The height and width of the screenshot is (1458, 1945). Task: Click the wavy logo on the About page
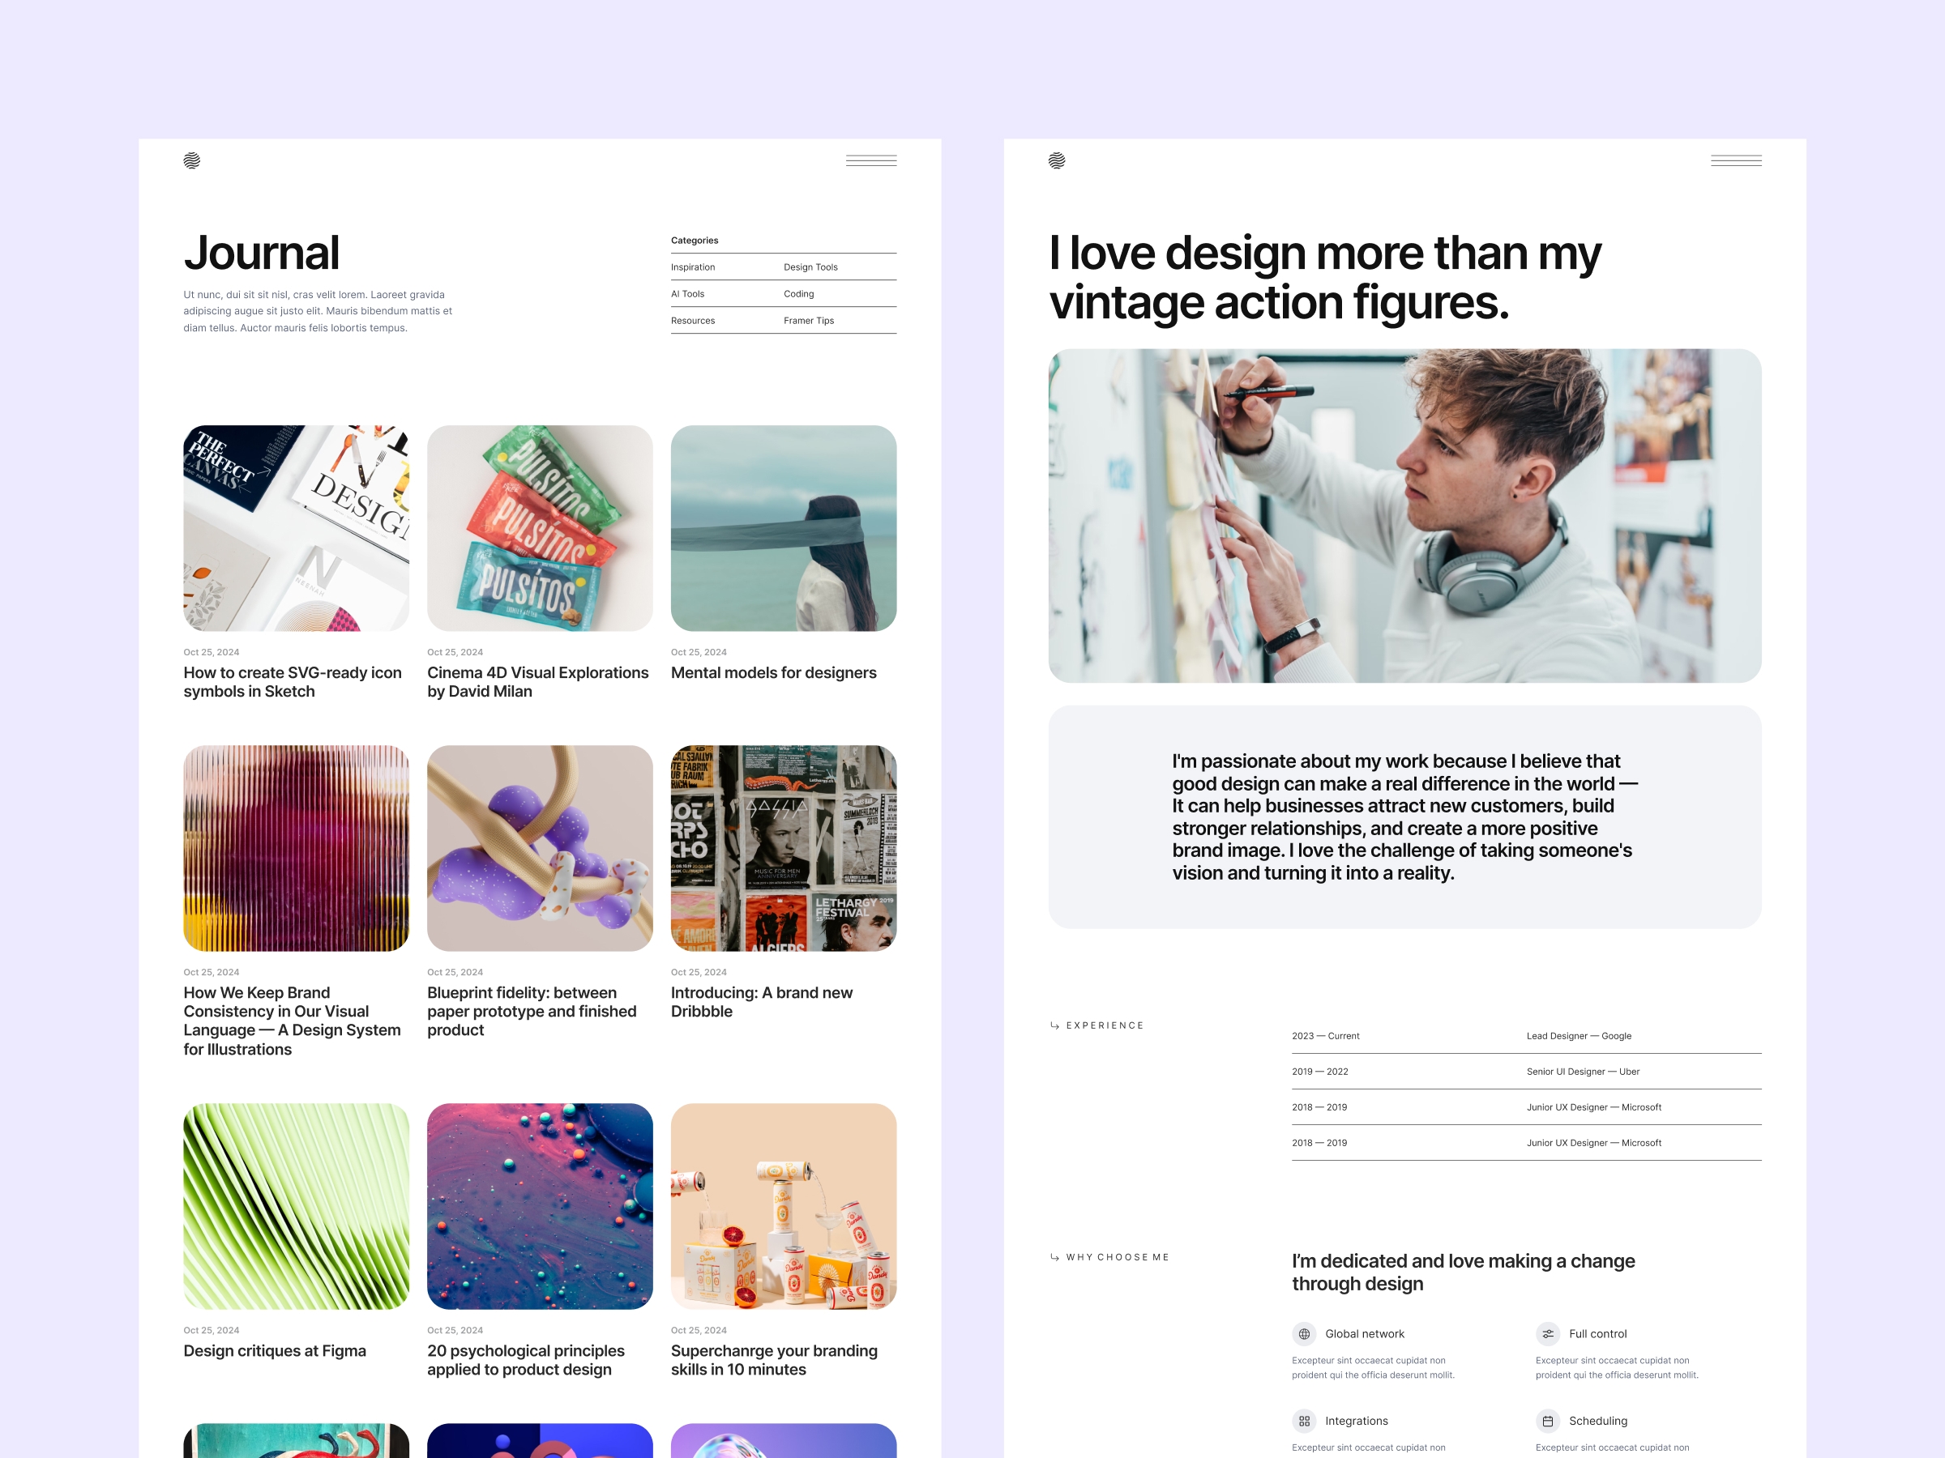1056,161
